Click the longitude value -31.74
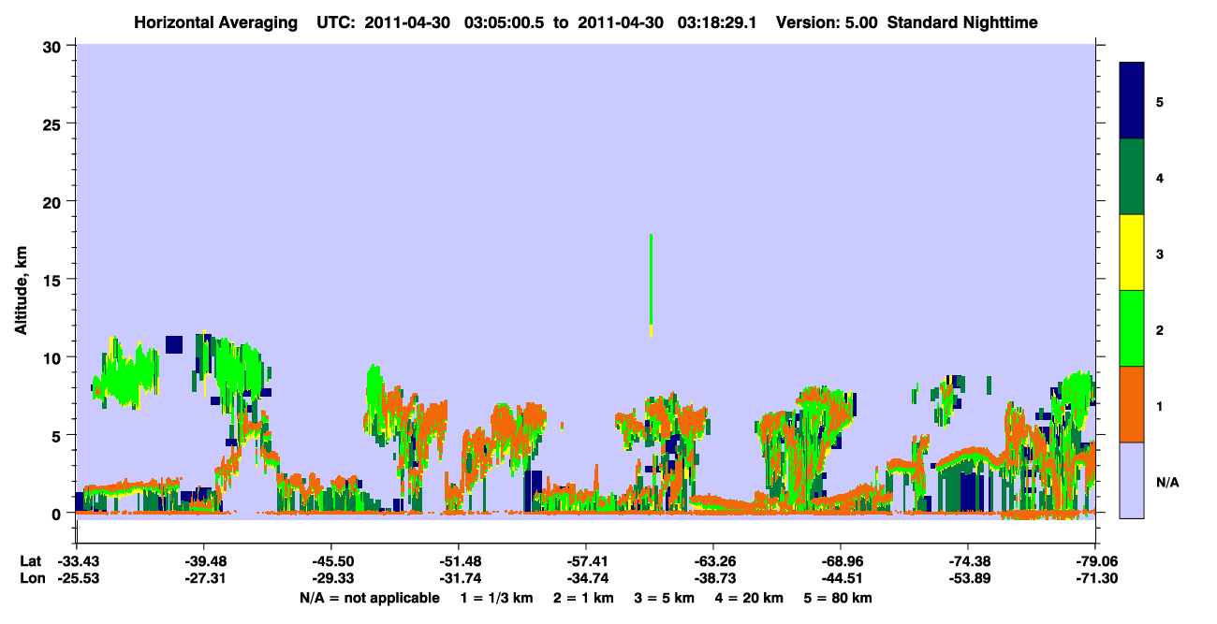The width and height of the screenshot is (1217, 624). click(x=459, y=579)
